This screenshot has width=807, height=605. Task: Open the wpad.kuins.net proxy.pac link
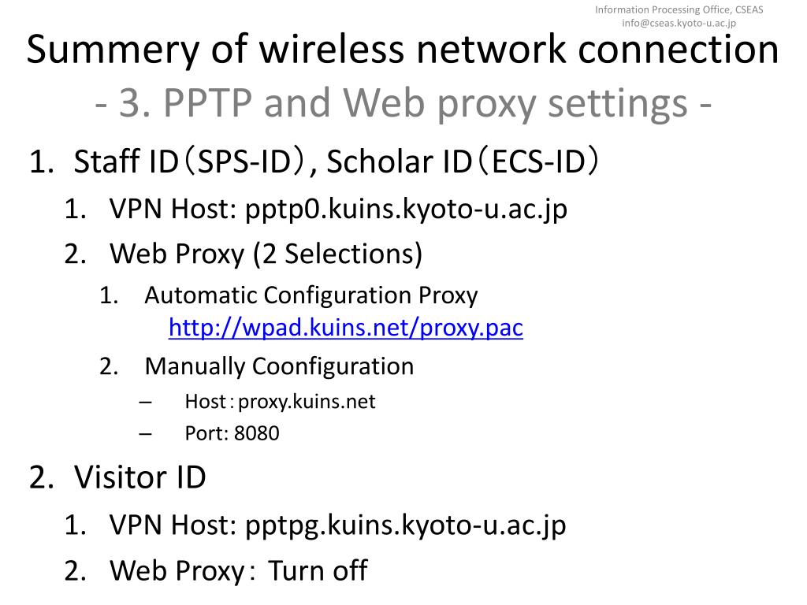[346, 328]
